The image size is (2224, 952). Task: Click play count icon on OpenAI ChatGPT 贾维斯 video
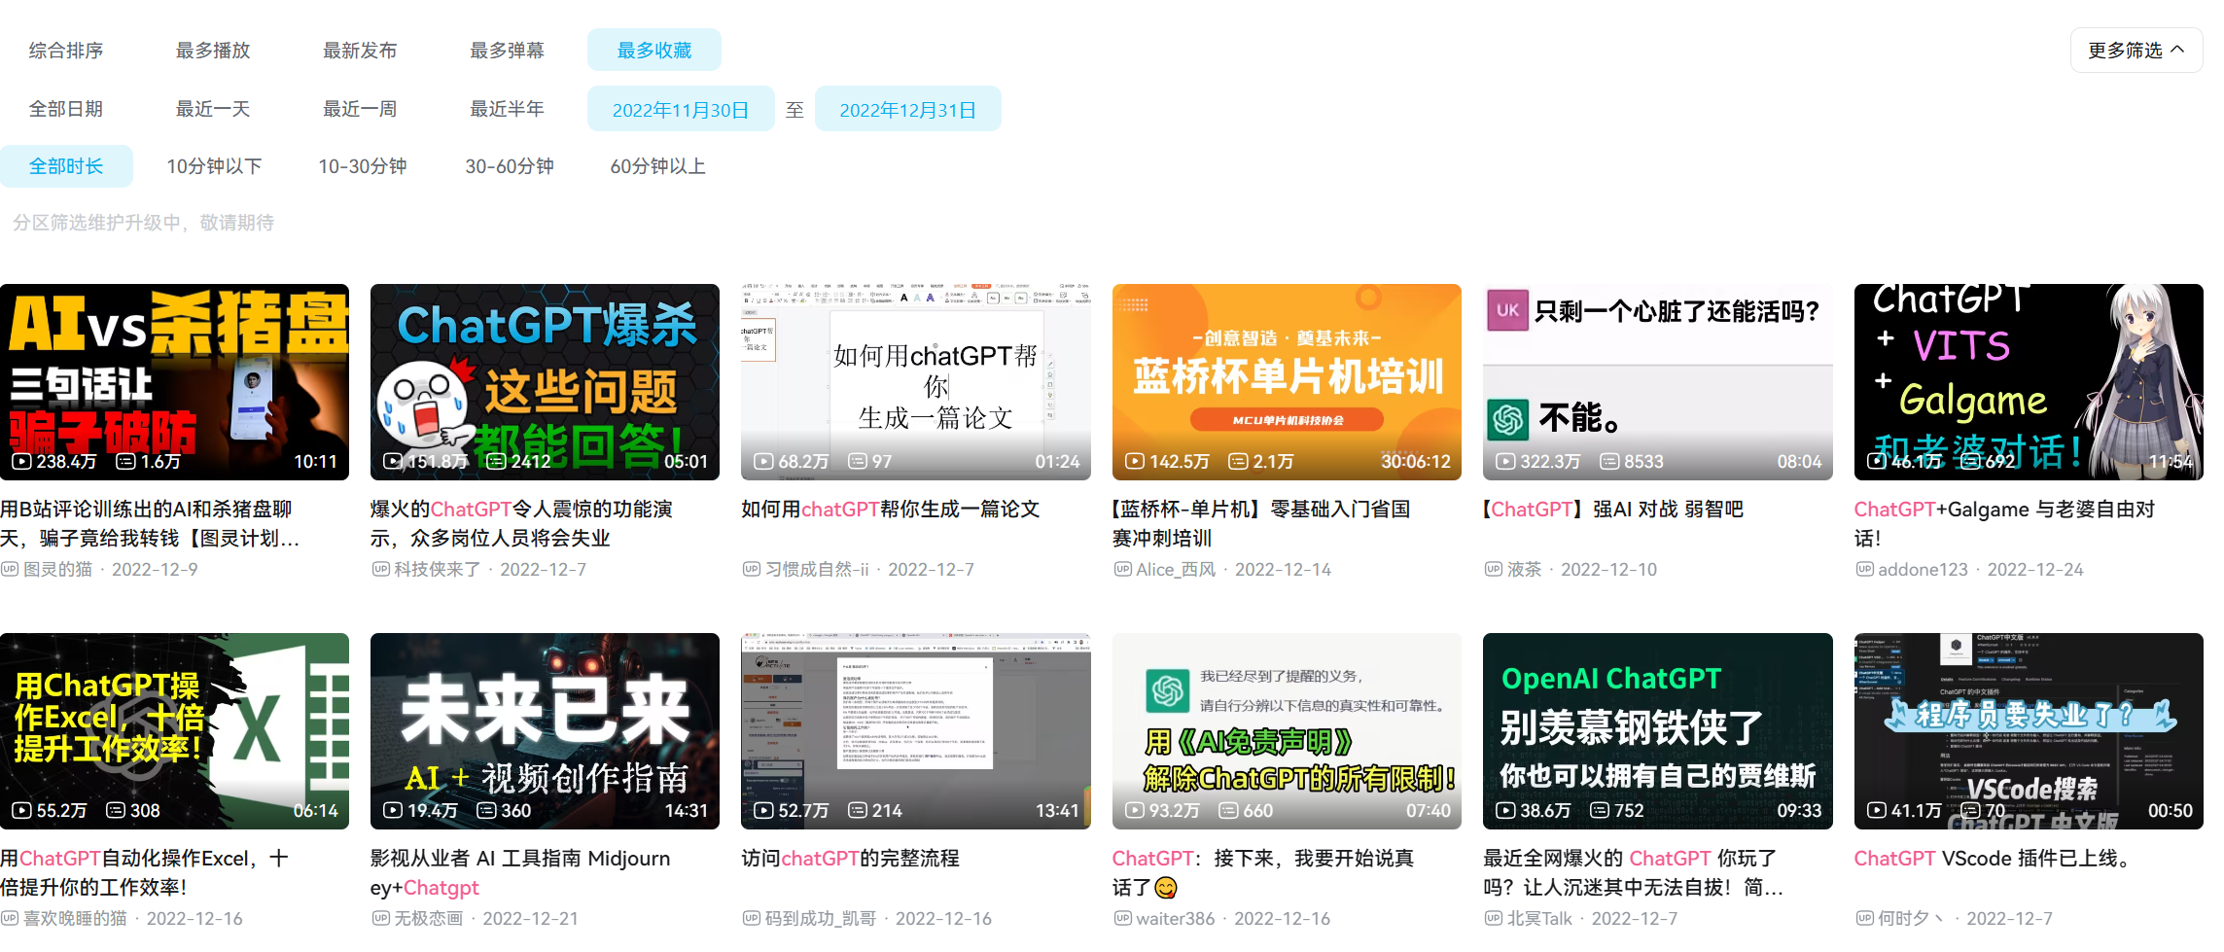point(1507,810)
